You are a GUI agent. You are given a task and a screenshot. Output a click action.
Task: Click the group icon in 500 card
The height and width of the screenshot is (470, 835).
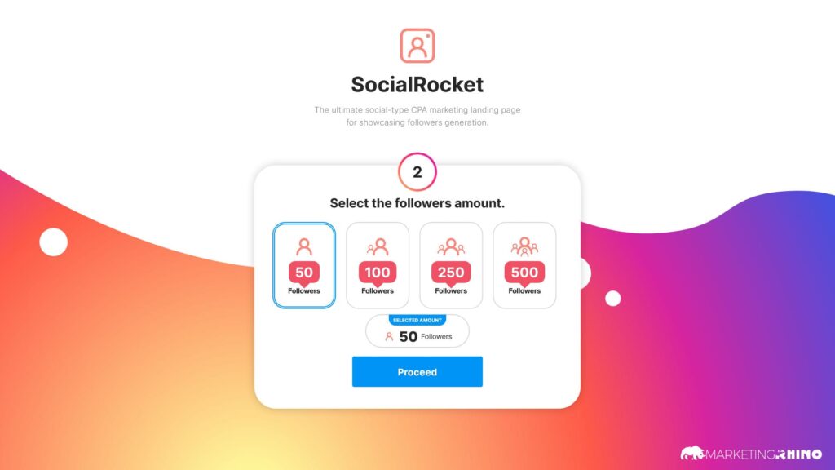click(524, 246)
